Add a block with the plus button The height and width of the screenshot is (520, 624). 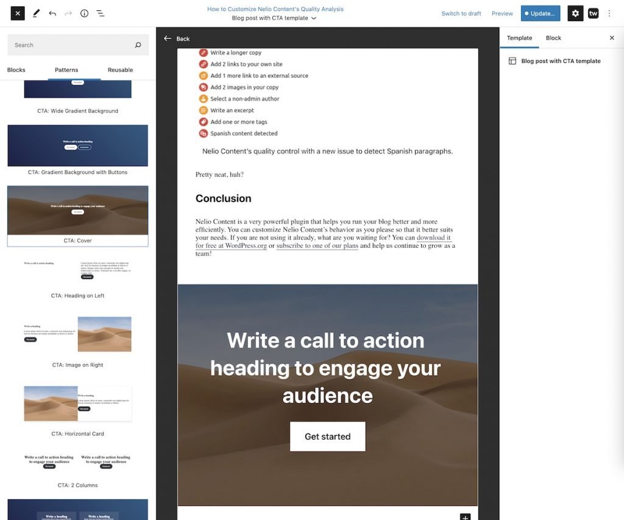(x=465, y=517)
